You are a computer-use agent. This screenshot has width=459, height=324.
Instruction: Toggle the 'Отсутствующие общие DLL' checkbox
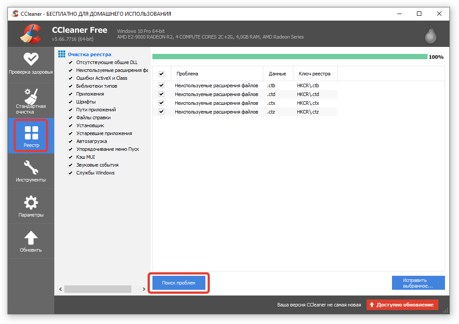71,62
